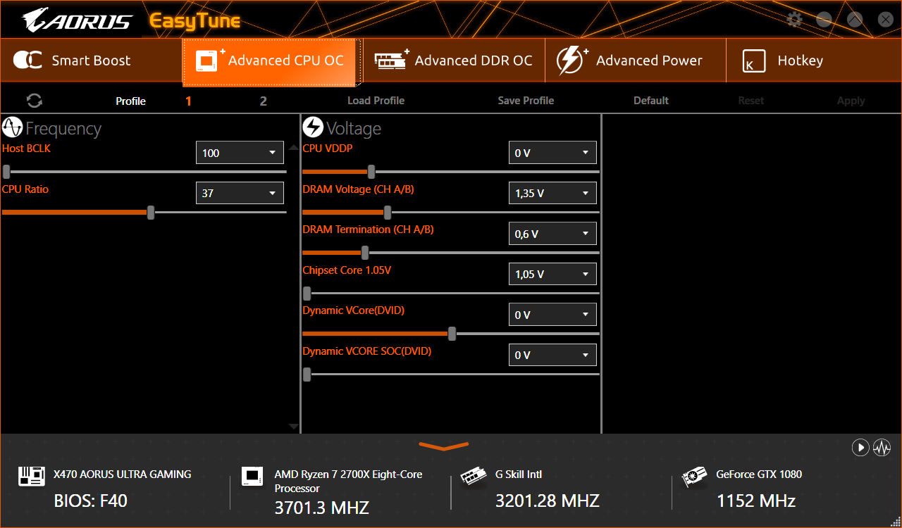Click the 3701.3 MHZ CPU clock reading

click(321, 508)
